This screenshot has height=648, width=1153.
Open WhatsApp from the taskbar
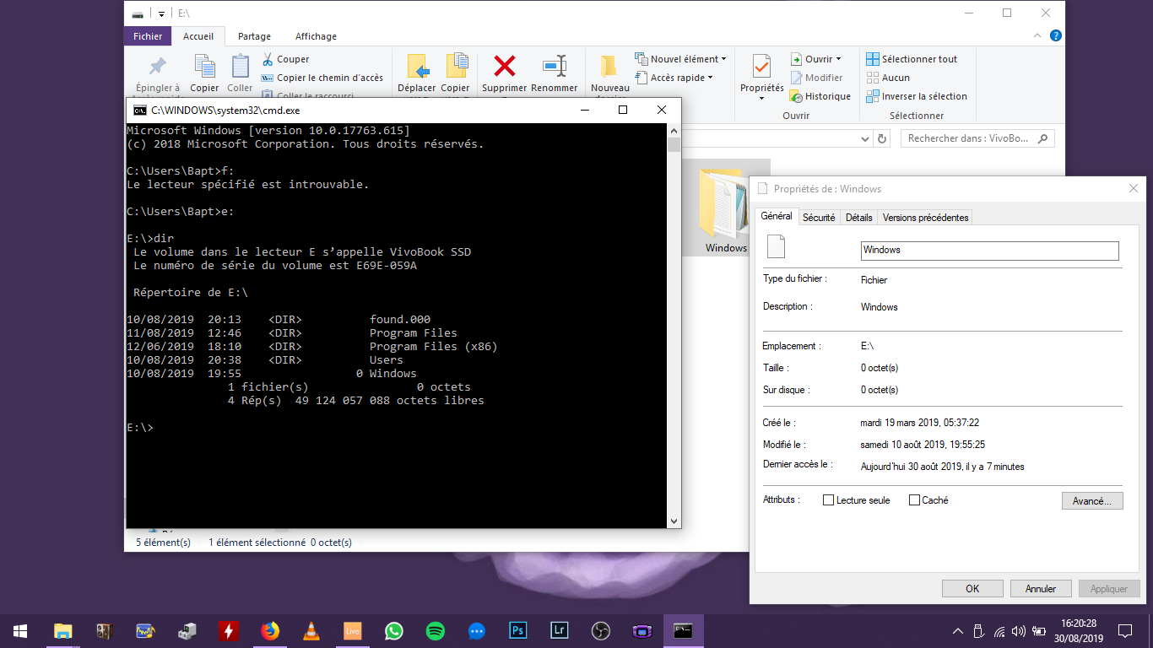pyautogui.click(x=394, y=630)
